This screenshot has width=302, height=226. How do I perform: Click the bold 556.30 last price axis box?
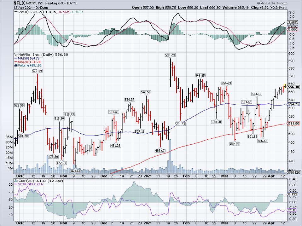point(293,87)
